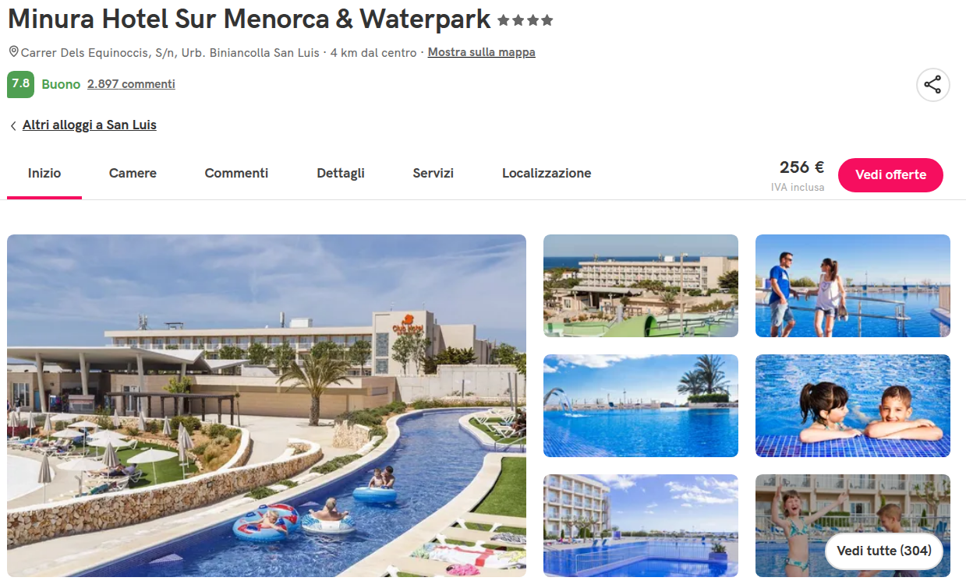Open the Commenti tab
966x588 pixels.
[236, 174]
